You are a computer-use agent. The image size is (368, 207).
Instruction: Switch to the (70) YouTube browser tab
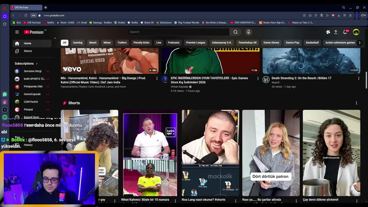click(26, 7)
